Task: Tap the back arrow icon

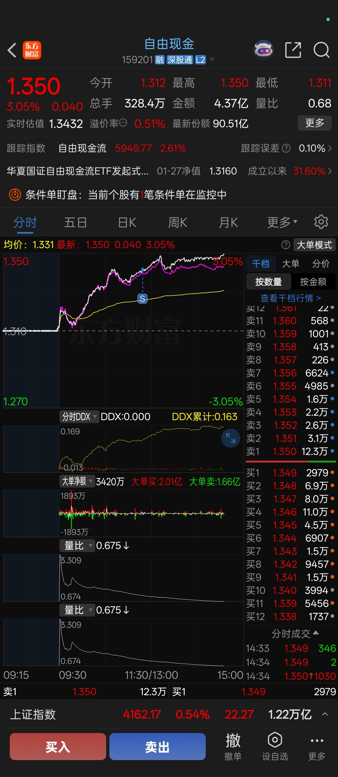Action: tap(12, 50)
